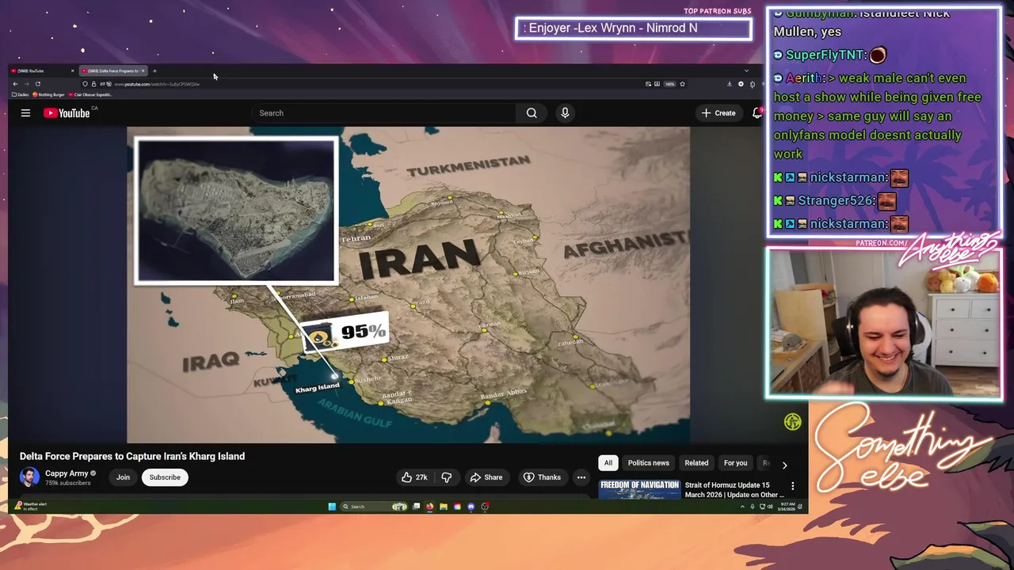Open Windows Start menu on taskbar
This screenshot has width=1014, height=570.
pos(332,507)
